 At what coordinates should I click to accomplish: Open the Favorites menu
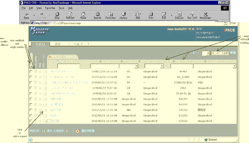[x=50, y=8]
